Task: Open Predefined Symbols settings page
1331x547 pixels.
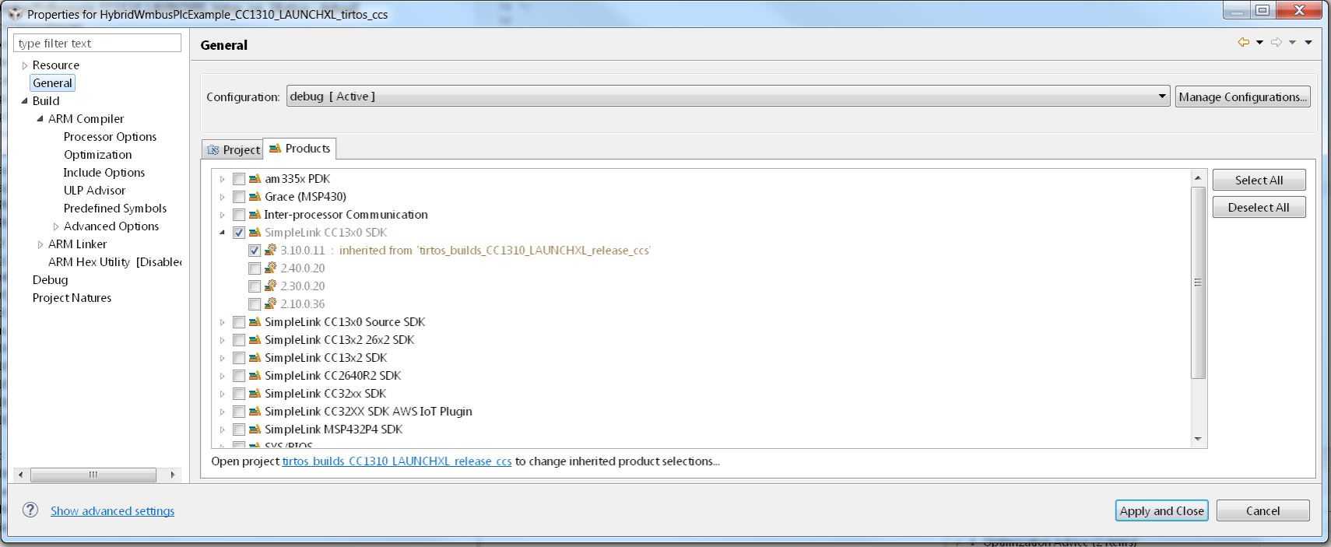Action: tap(115, 209)
